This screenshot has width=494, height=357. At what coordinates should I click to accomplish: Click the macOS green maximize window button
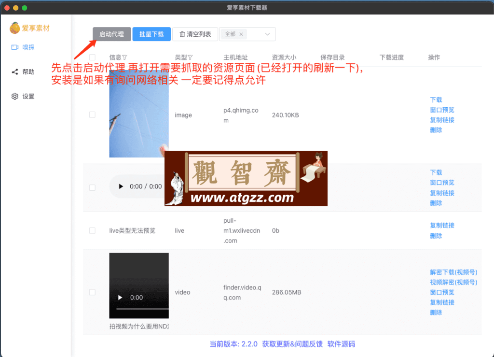25,8
